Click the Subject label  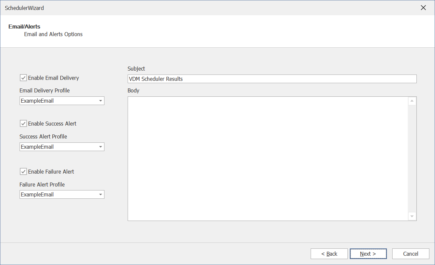point(136,69)
